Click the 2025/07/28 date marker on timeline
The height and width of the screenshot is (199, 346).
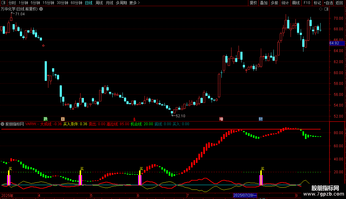(x=245, y=195)
